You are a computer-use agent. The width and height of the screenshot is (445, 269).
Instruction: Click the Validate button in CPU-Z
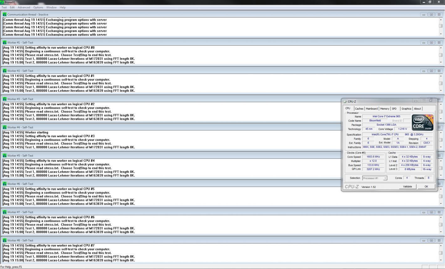coord(407,187)
